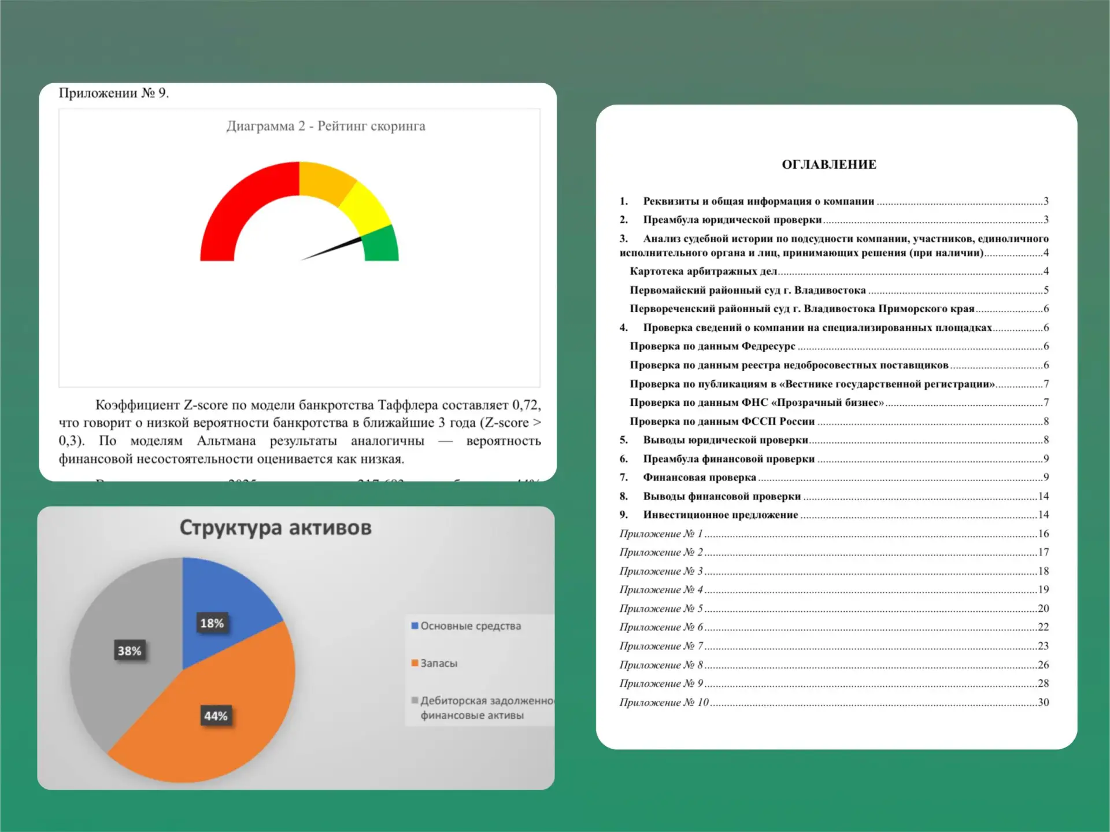The height and width of the screenshot is (832, 1110).
Task: Click the green segment of the gauge
Action: coord(381,244)
